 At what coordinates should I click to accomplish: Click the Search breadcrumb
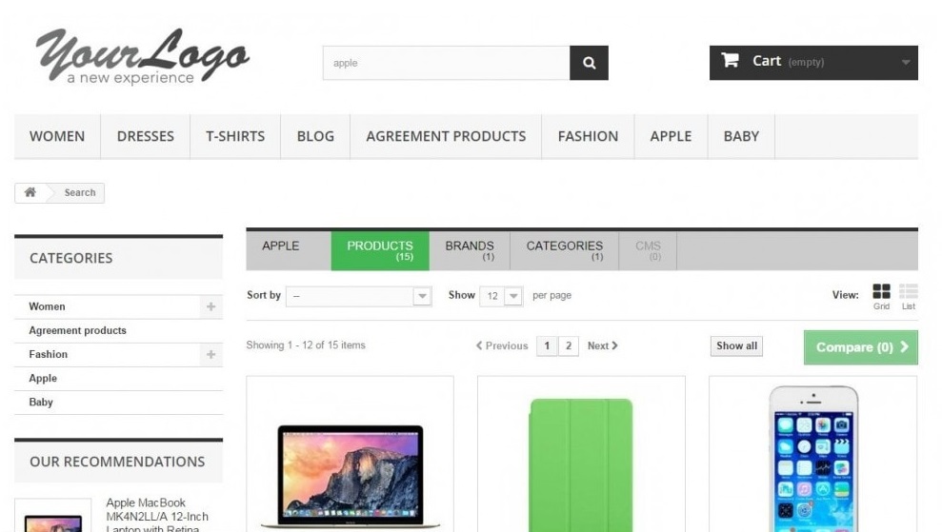tap(80, 193)
